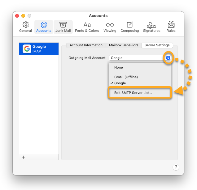This screenshot has width=197, height=190.
Task: Click the Outgoing Mail Account dropdown arrows
Action: [168, 58]
